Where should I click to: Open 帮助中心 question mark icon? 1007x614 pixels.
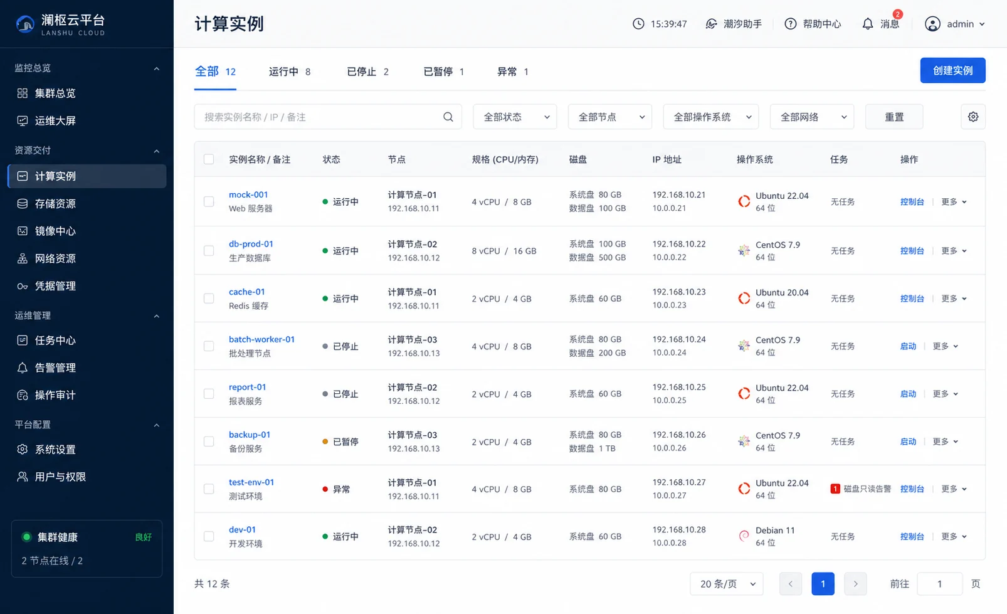791,24
